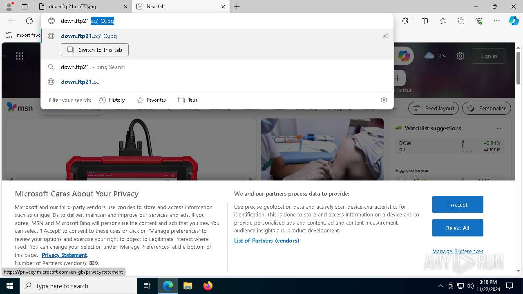Click the taskbar clock 3:18 PM
The height and width of the screenshot is (294, 523).
point(488,286)
